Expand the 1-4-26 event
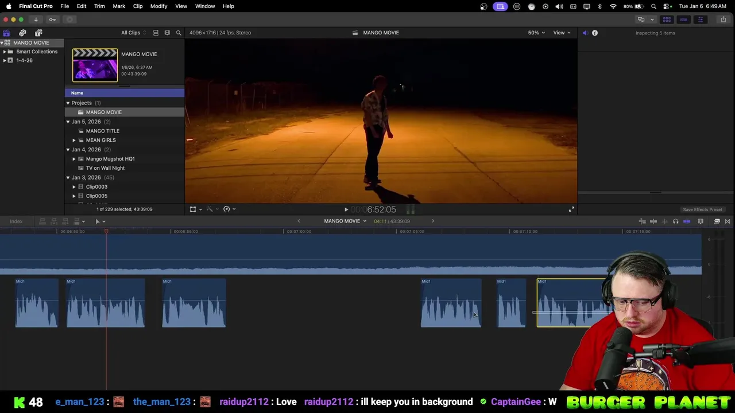Image resolution: width=735 pixels, height=413 pixels. [5, 60]
